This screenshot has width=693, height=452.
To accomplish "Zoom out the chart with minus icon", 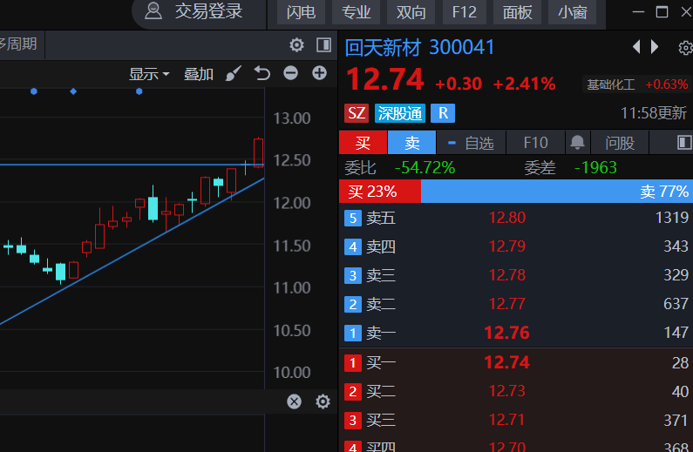I will [x=290, y=73].
